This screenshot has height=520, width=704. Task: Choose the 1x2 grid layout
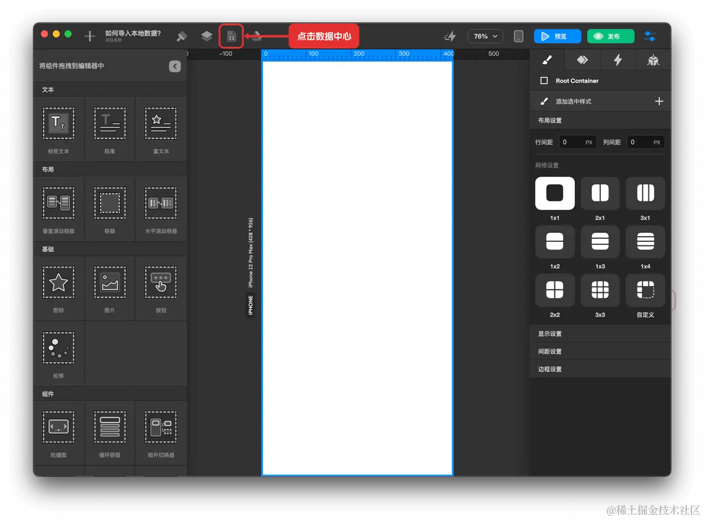(x=555, y=242)
